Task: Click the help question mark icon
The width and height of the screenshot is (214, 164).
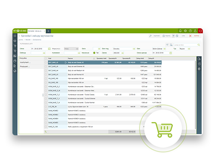Action: pyautogui.click(x=190, y=31)
